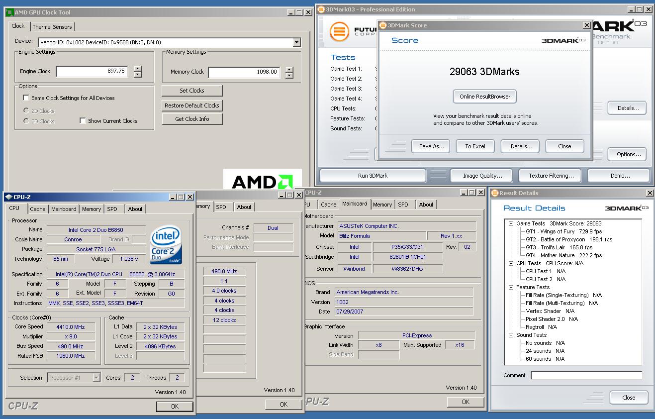Collapse the Game Tests tree node
The width and height of the screenshot is (655, 419).
coord(511,224)
